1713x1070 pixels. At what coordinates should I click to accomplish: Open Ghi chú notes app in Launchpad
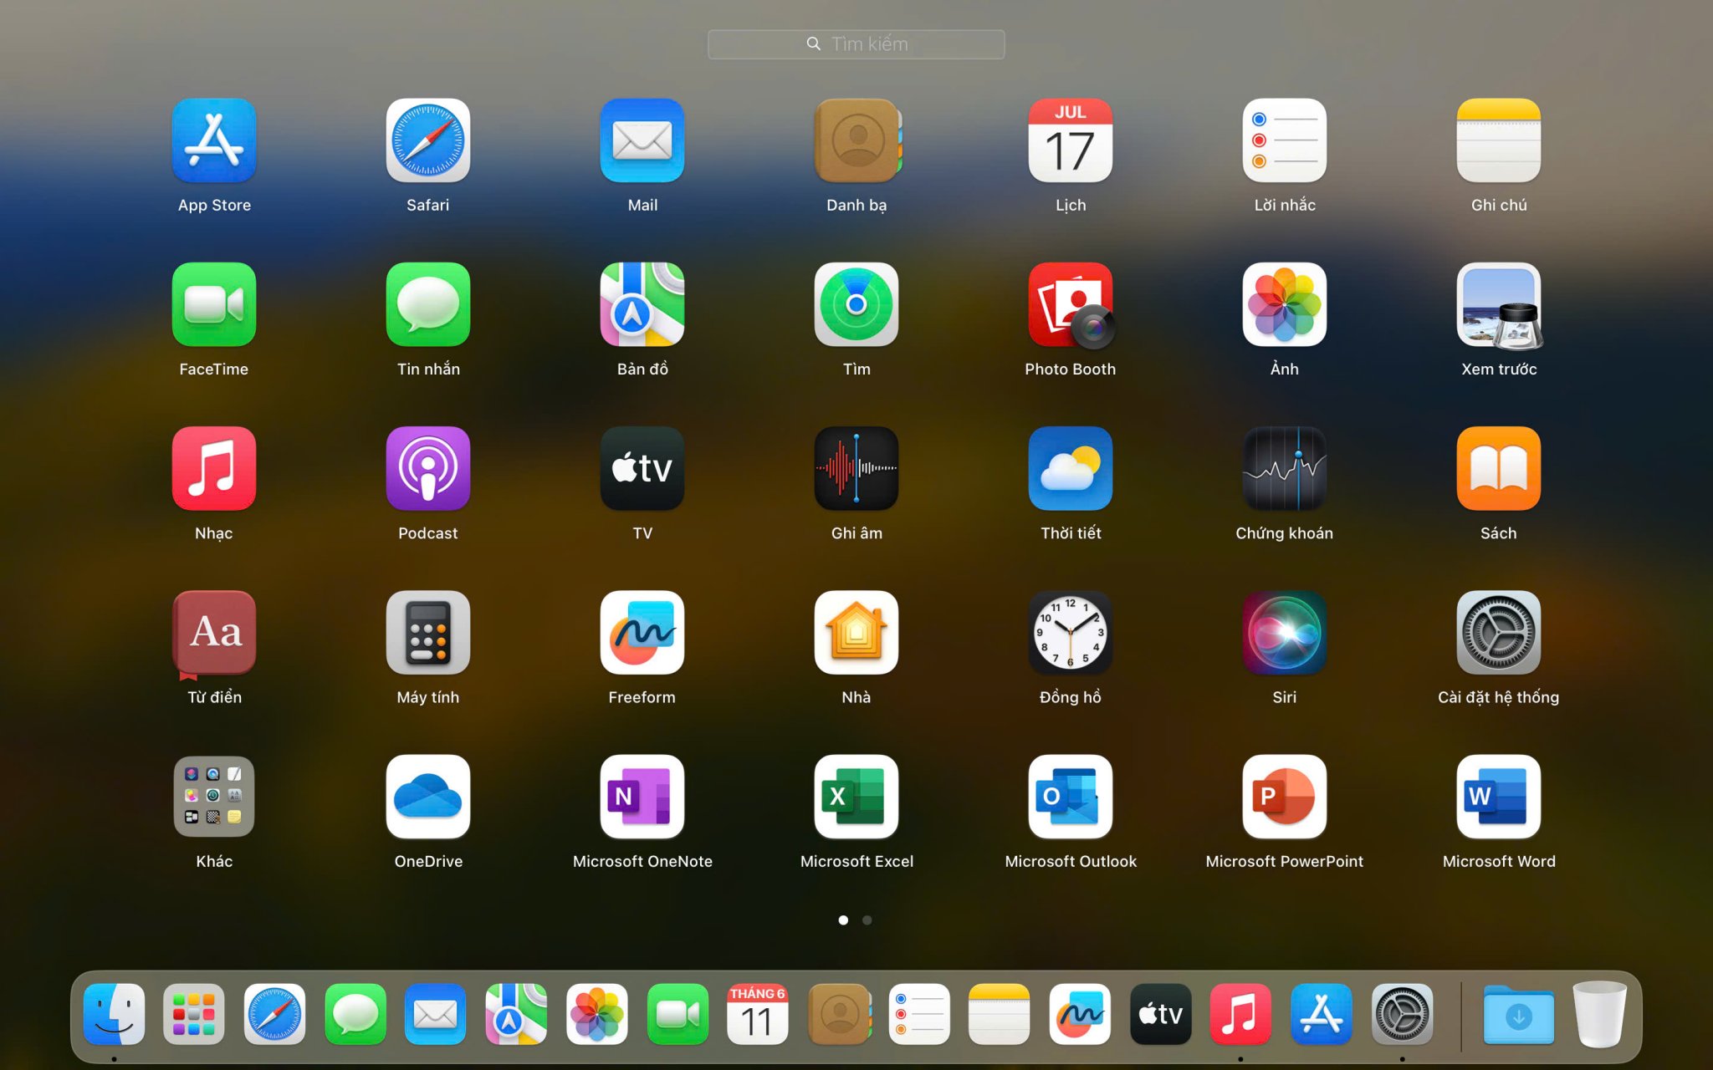[x=1499, y=140]
